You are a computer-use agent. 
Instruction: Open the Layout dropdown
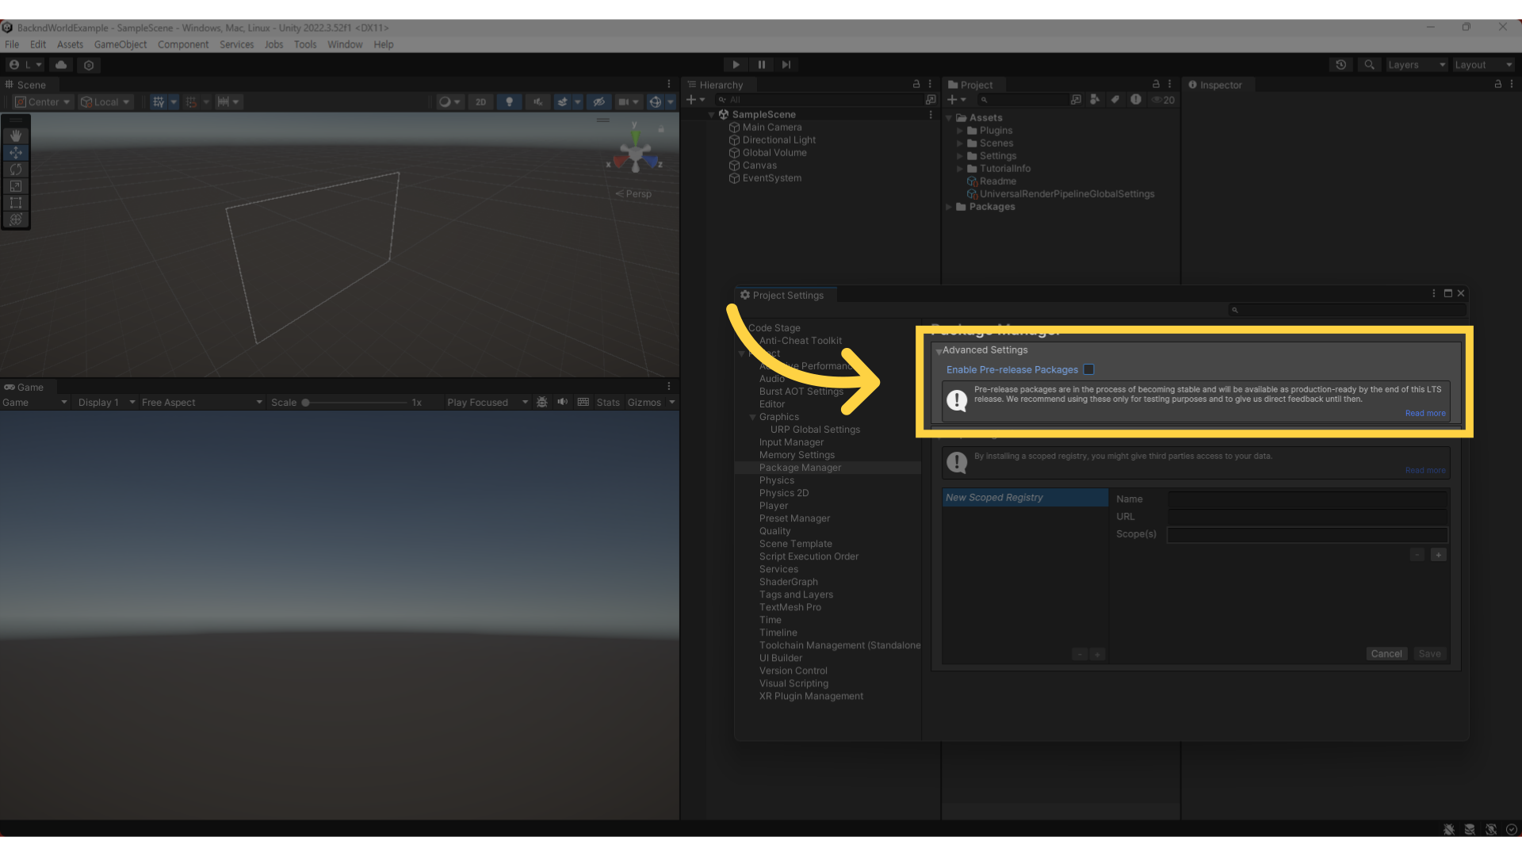1483,65
